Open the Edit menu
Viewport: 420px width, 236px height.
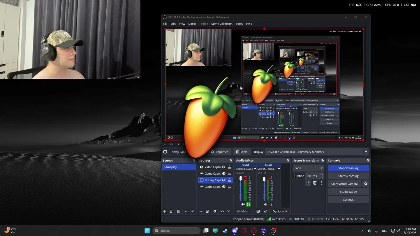[173, 24]
